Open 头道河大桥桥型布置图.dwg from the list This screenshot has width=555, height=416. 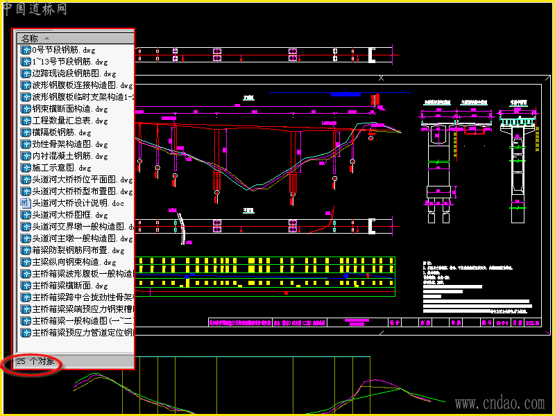(83, 191)
